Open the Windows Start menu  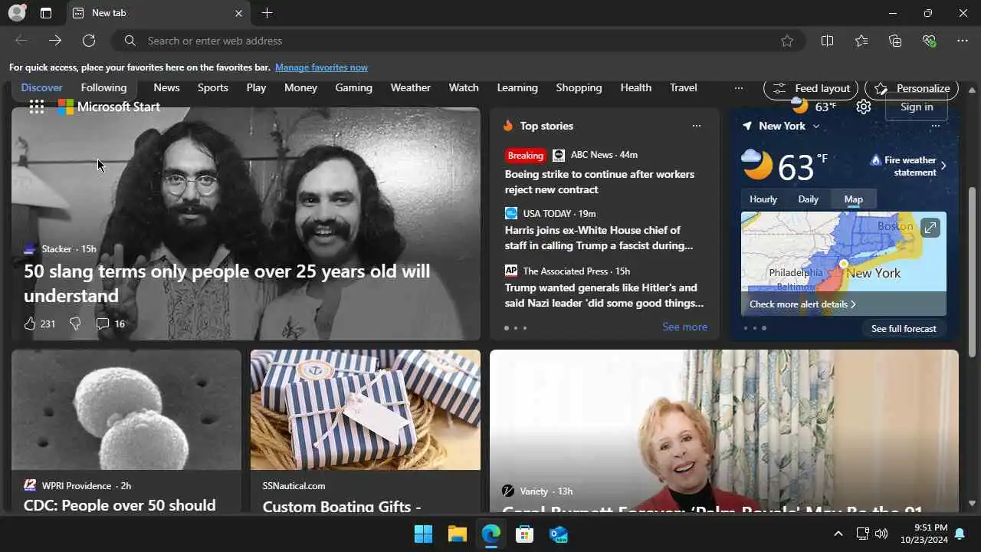pos(423,534)
